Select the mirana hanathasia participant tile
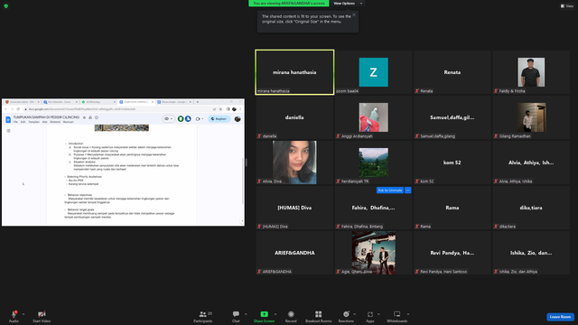Image resolution: width=578 pixels, height=325 pixels. [294, 72]
